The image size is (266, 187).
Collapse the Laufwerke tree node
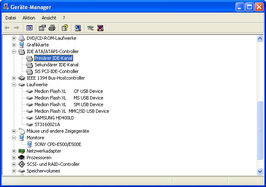tap(14, 85)
